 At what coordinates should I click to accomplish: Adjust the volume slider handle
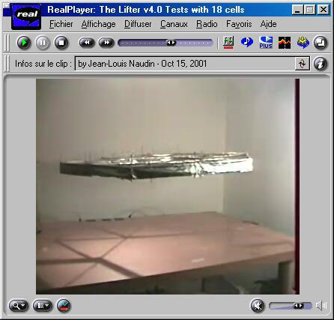click(298, 306)
